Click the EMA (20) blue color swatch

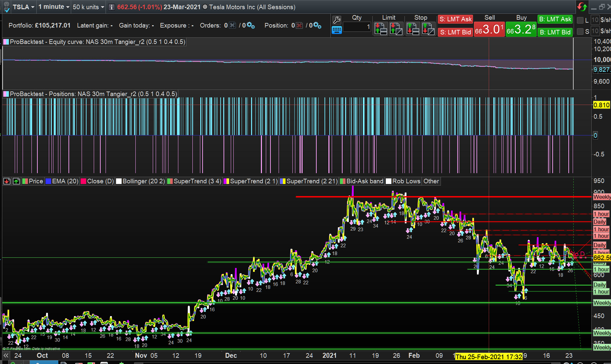[49, 181]
